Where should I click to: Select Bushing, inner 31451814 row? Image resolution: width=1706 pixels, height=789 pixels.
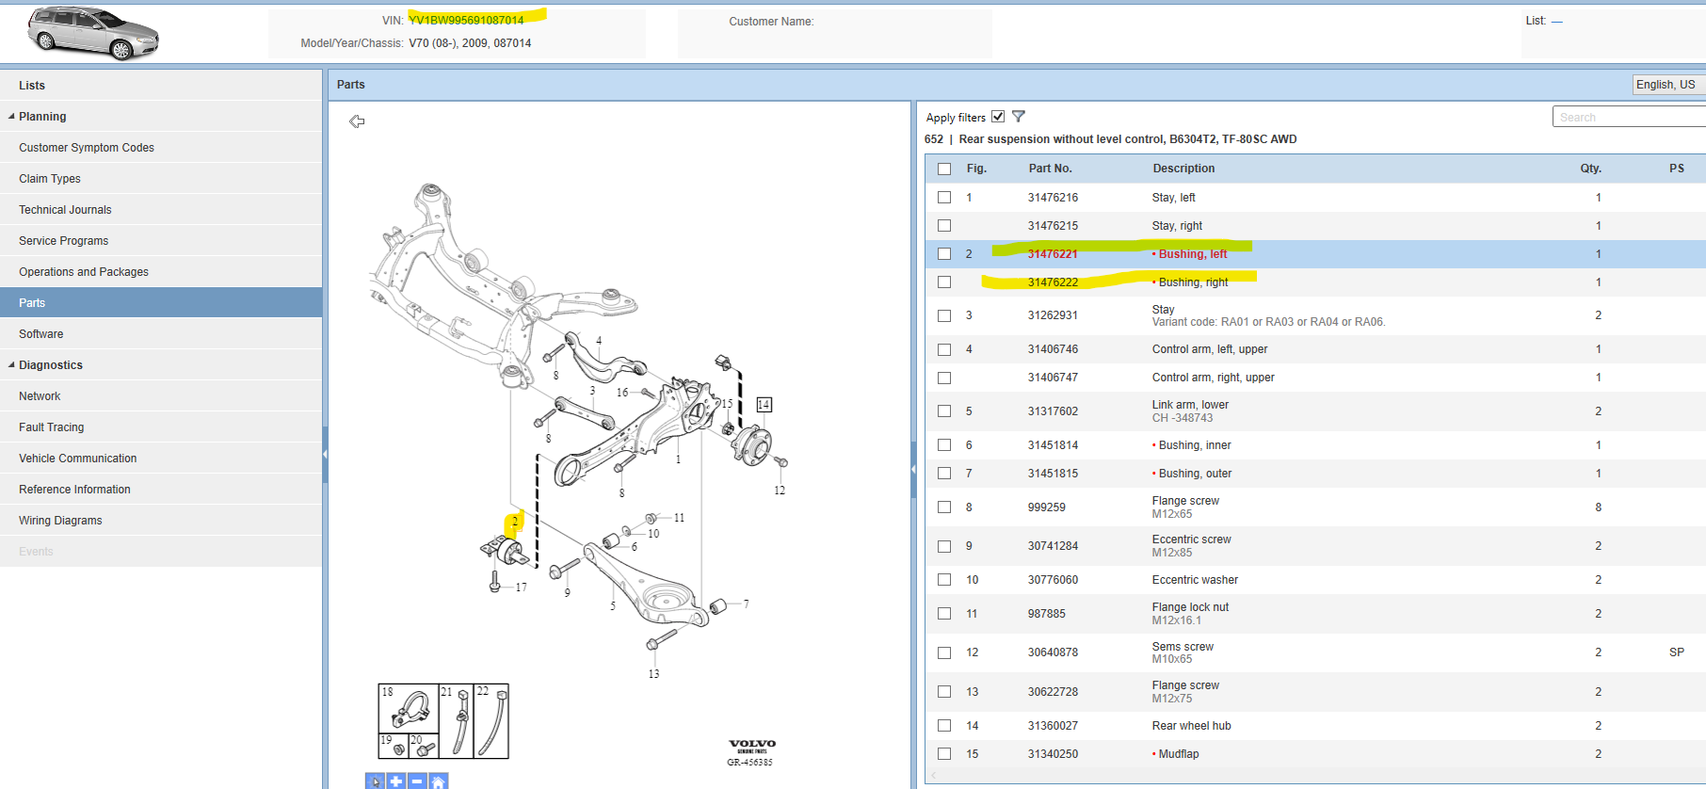pos(1315,445)
